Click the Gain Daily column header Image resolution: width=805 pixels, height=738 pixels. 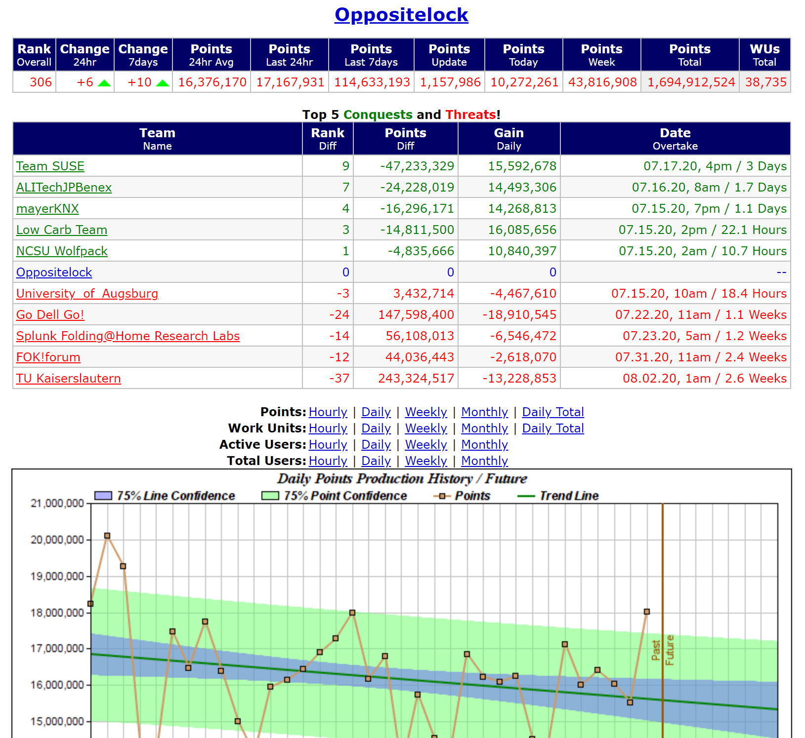tap(509, 139)
